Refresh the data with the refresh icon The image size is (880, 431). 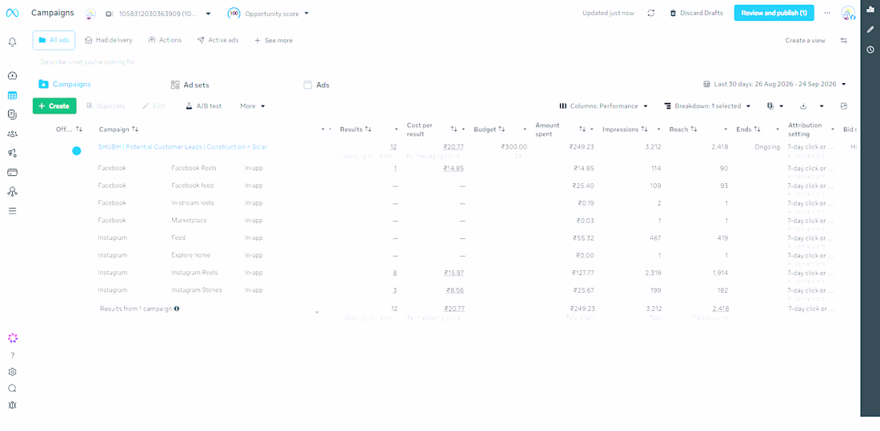click(651, 13)
